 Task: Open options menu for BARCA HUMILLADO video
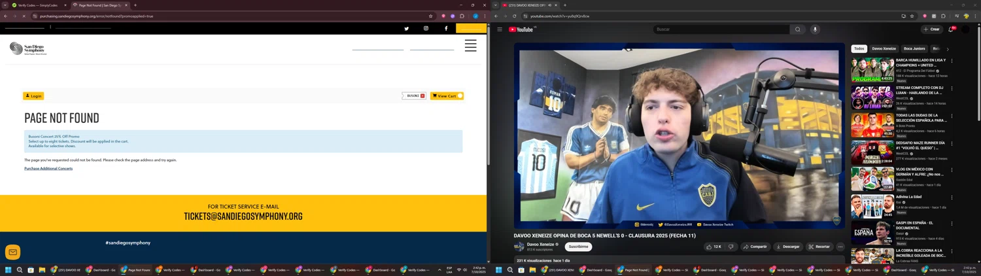pyautogui.click(x=952, y=61)
